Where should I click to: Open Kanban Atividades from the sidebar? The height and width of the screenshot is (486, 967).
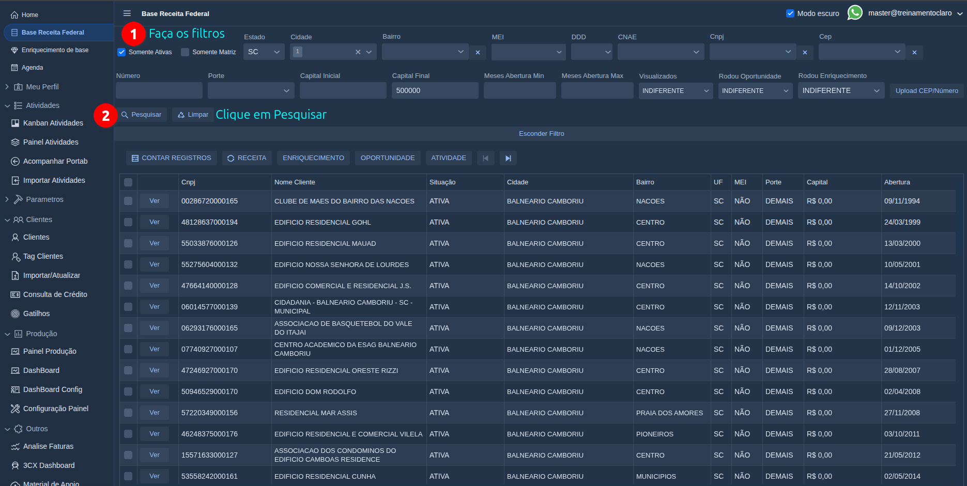(x=53, y=123)
